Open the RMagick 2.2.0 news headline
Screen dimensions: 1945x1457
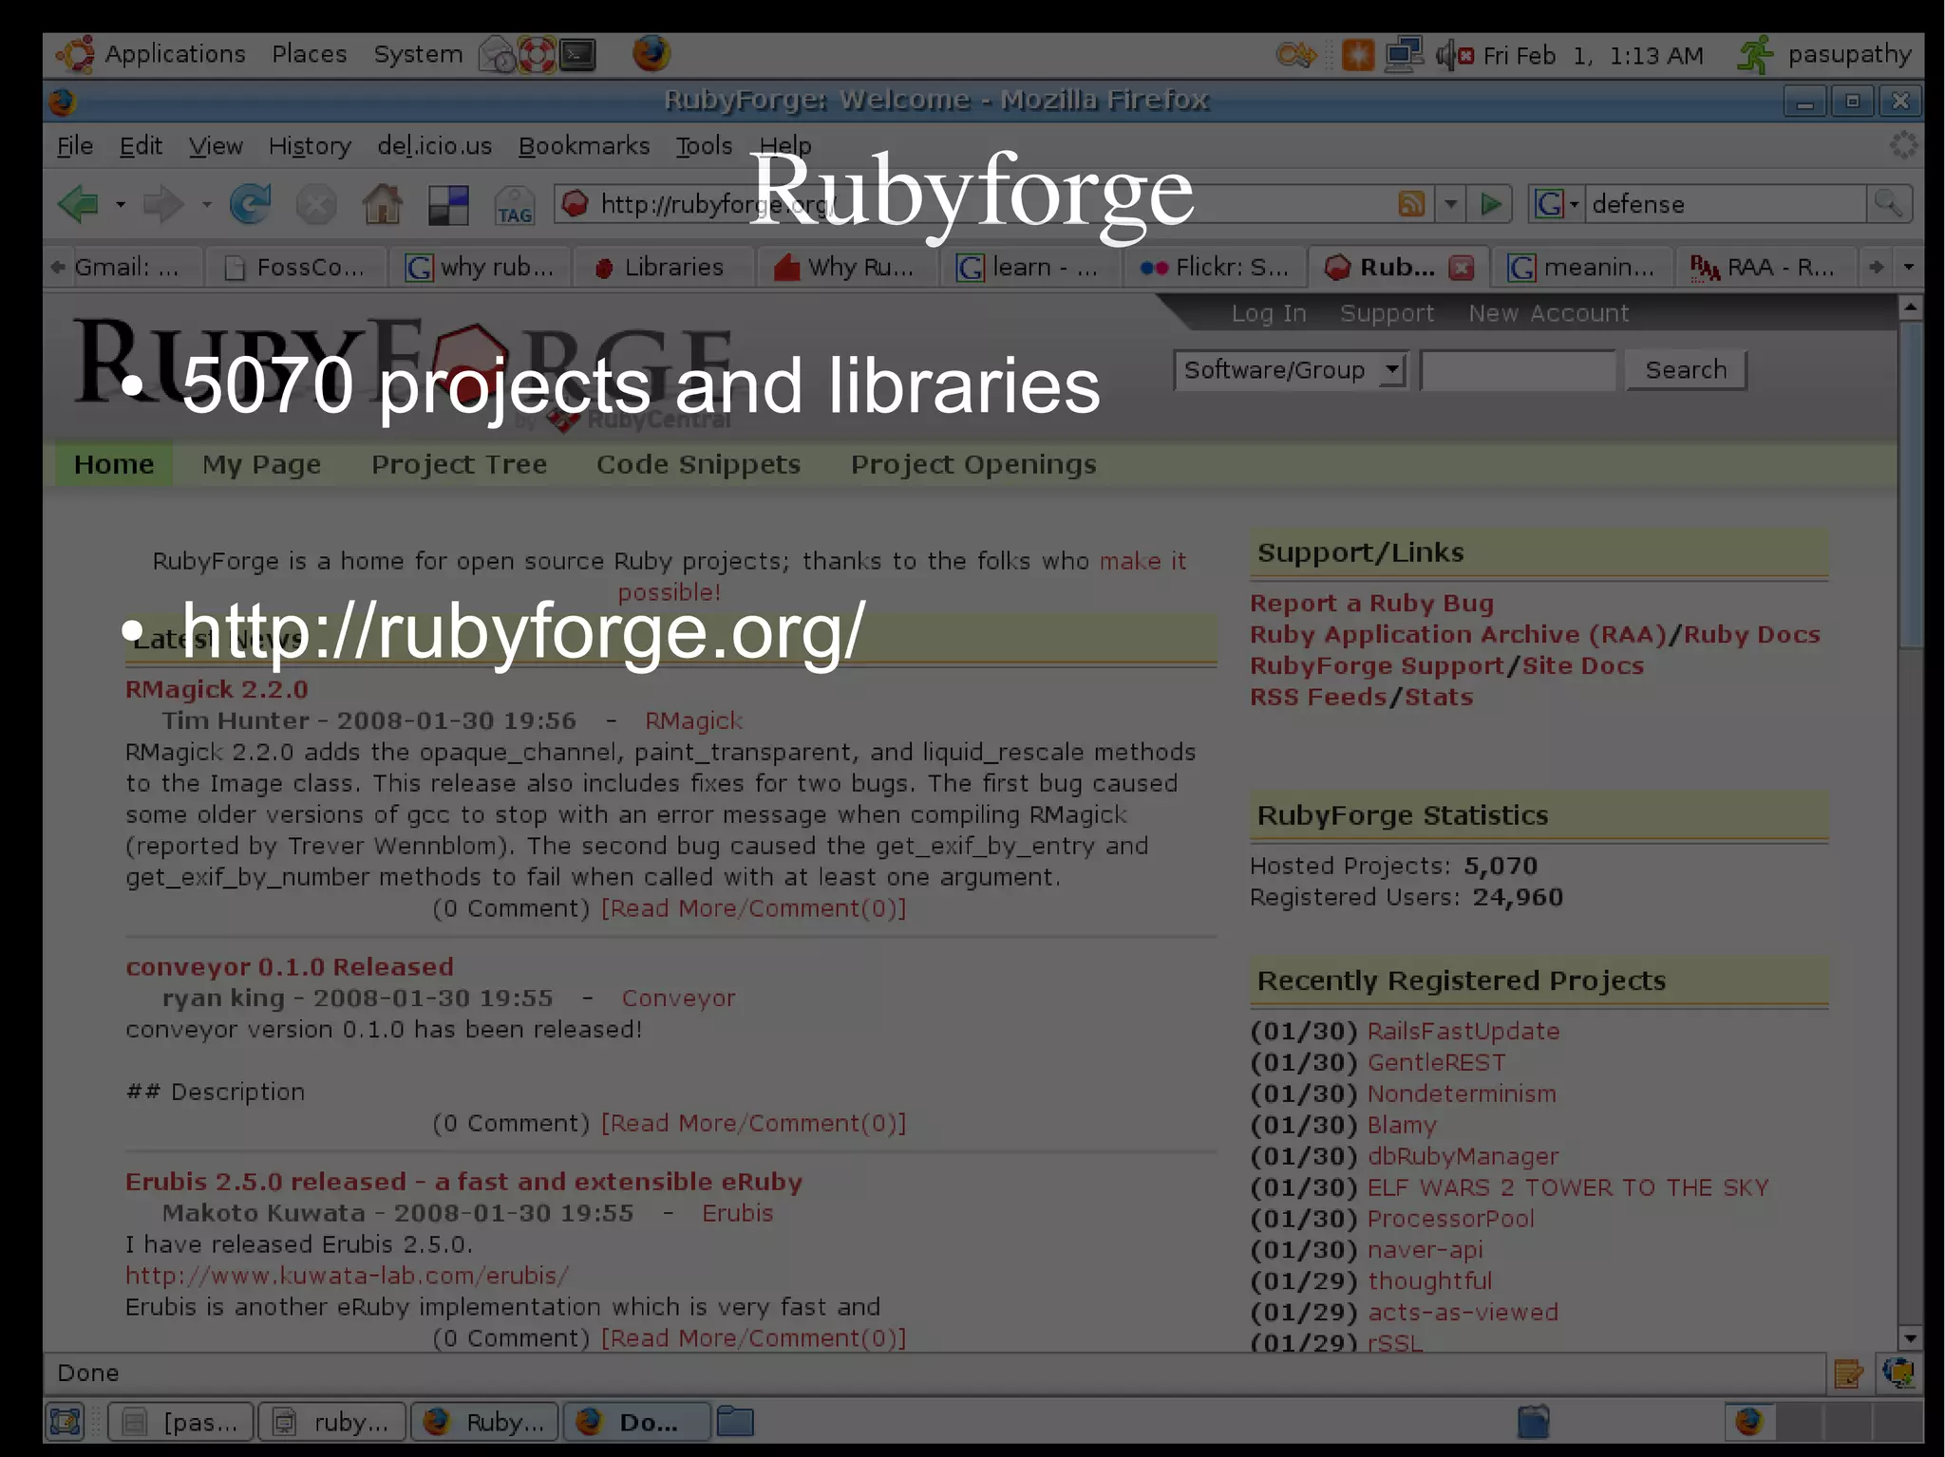[217, 690]
